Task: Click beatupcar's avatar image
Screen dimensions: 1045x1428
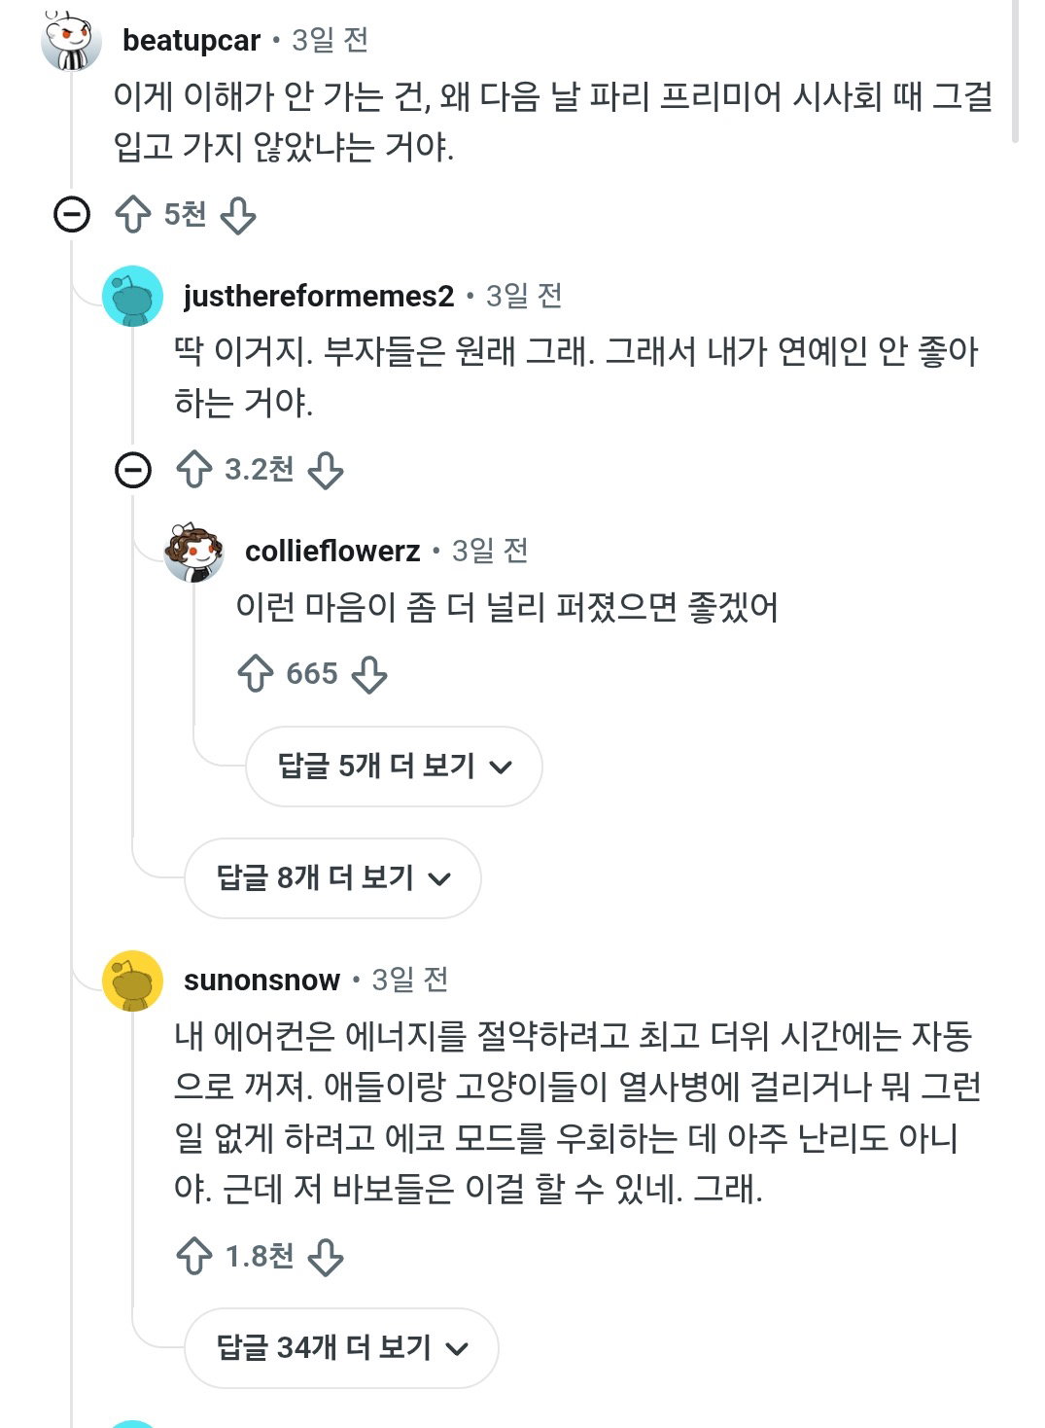Action: coord(71,41)
